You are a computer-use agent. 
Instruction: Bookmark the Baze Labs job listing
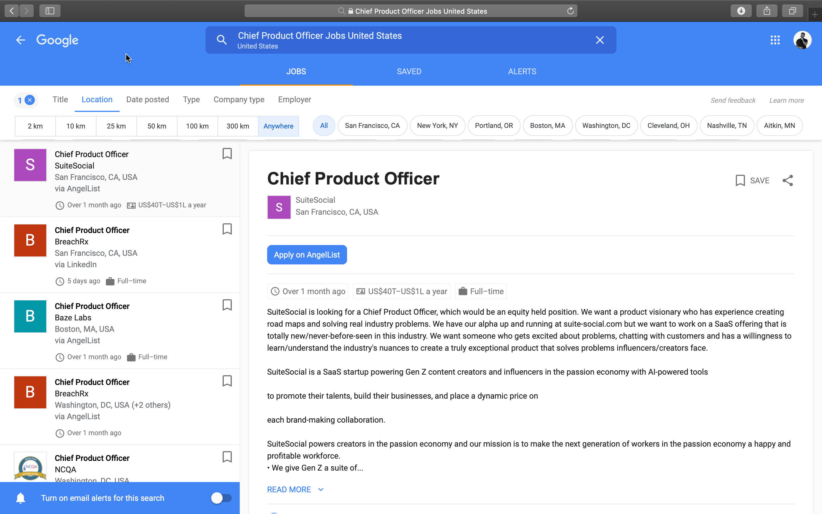pos(227,305)
